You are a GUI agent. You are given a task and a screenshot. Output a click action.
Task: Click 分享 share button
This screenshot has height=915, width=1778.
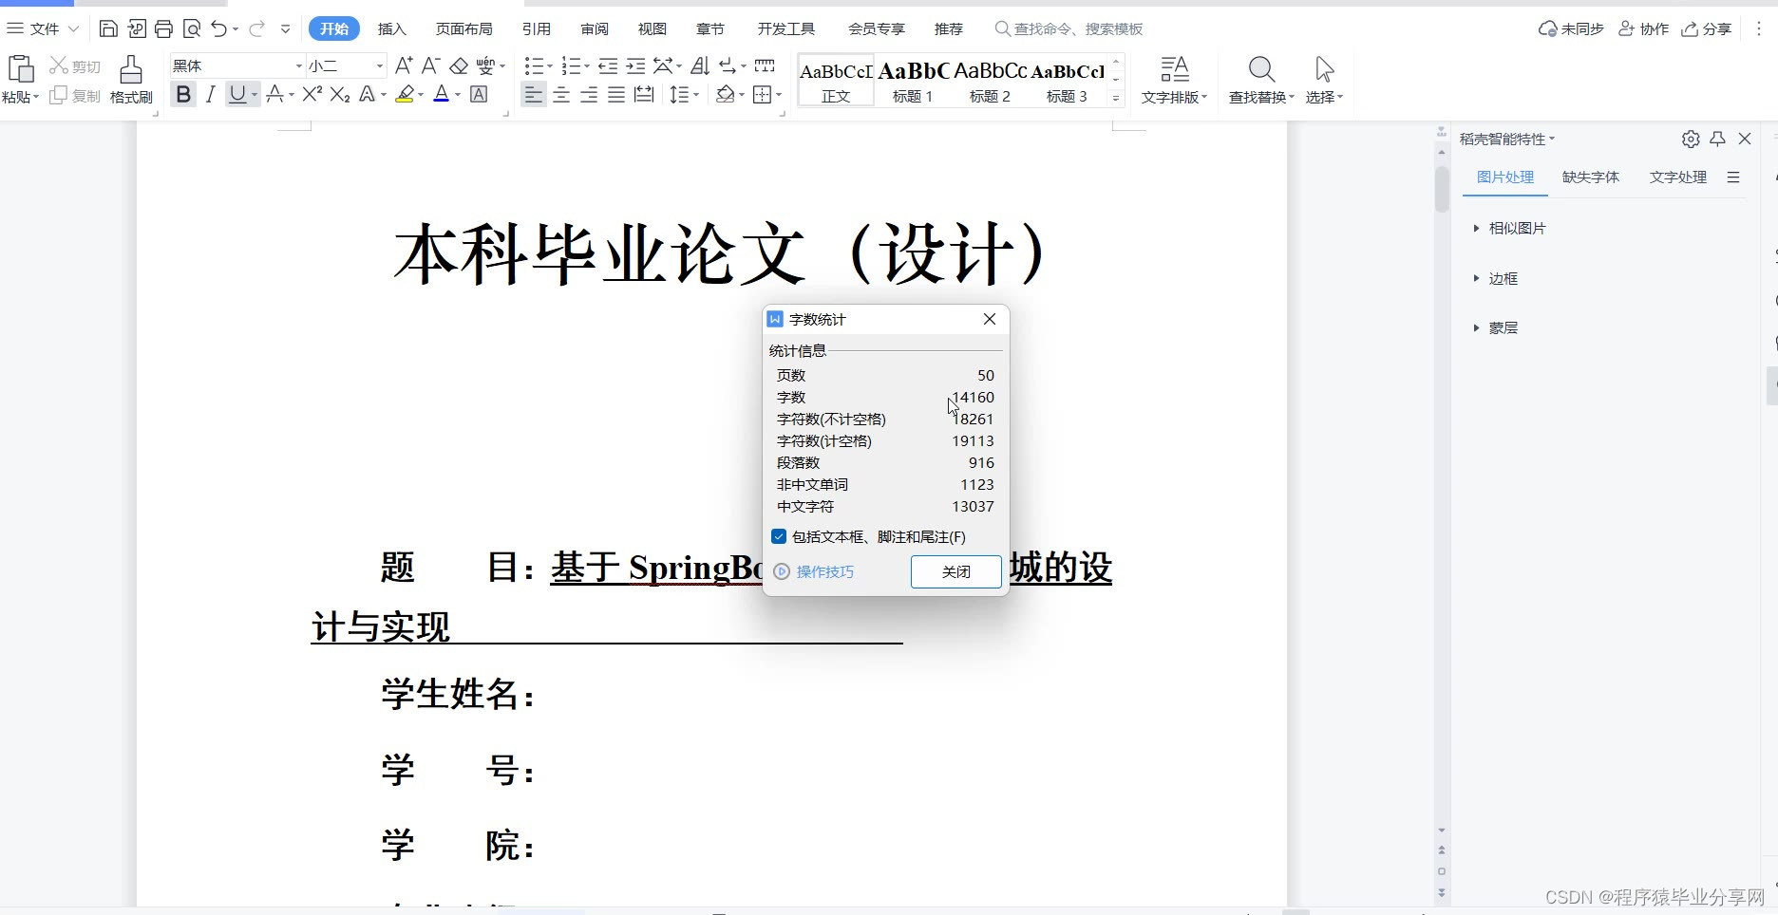click(1707, 28)
